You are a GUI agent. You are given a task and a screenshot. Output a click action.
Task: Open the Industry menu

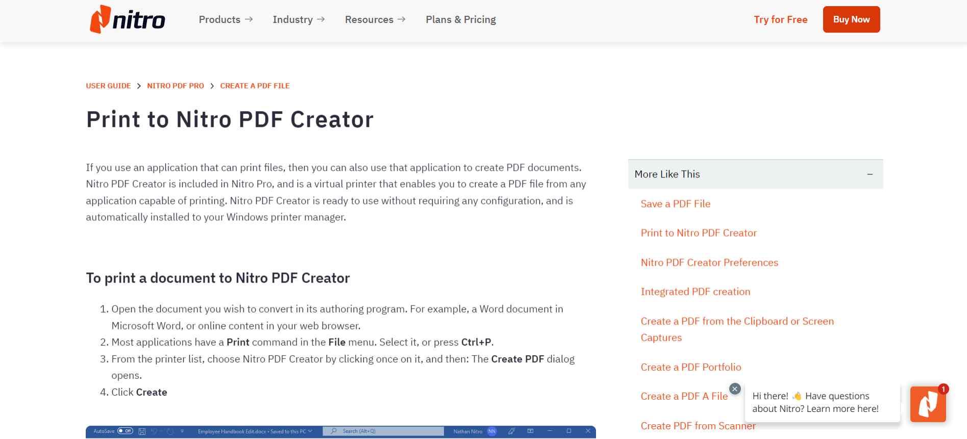(299, 19)
